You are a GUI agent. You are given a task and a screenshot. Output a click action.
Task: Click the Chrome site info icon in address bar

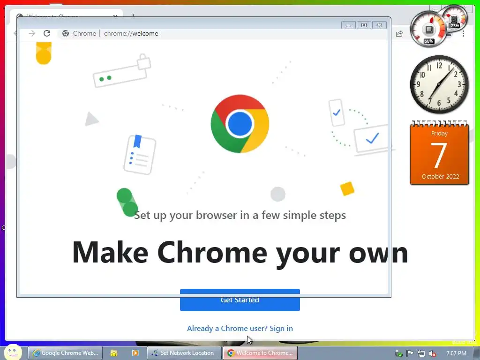pos(66,33)
